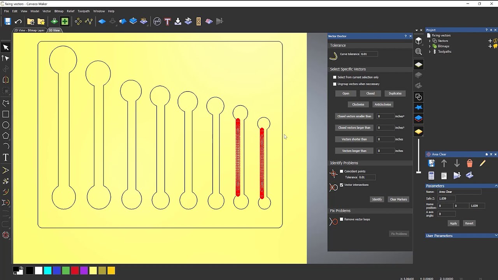Expand the User Parameters section
498x280 pixels.
[x=496, y=236]
